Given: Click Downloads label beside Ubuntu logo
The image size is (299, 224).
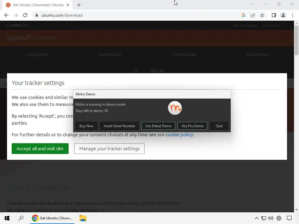Looking at the screenshot, I should pyautogui.click(x=45, y=38).
